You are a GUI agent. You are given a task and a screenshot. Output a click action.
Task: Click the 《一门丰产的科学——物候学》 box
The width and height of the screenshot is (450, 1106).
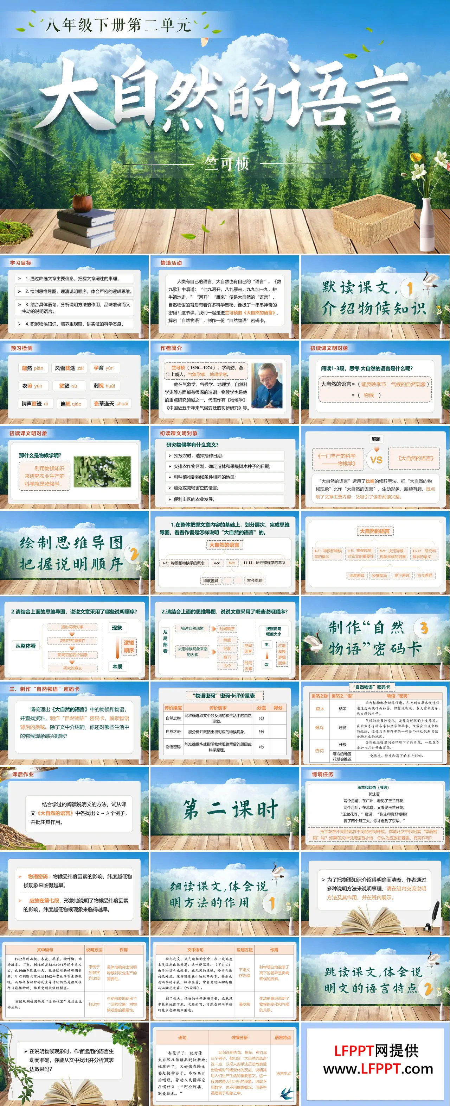(x=339, y=460)
